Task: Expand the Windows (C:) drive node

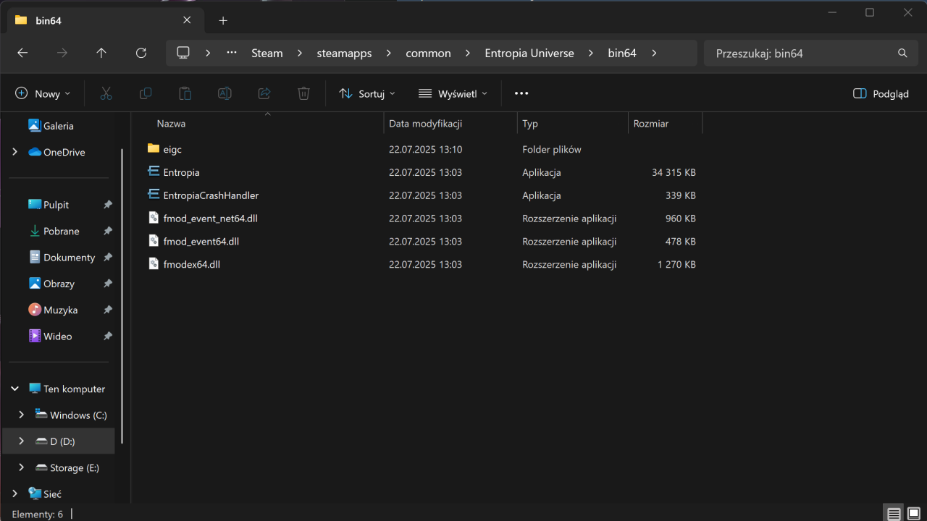Action: click(x=21, y=415)
